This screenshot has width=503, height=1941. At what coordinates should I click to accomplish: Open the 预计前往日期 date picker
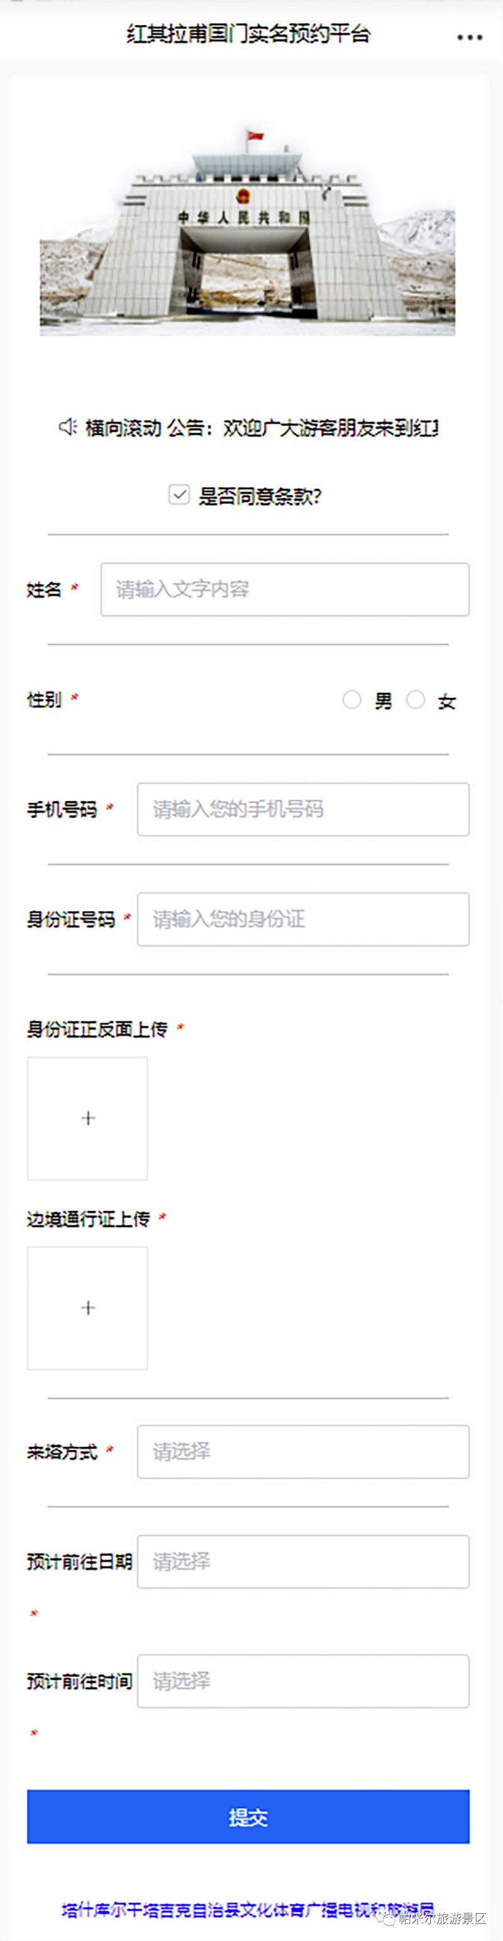pos(302,1561)
